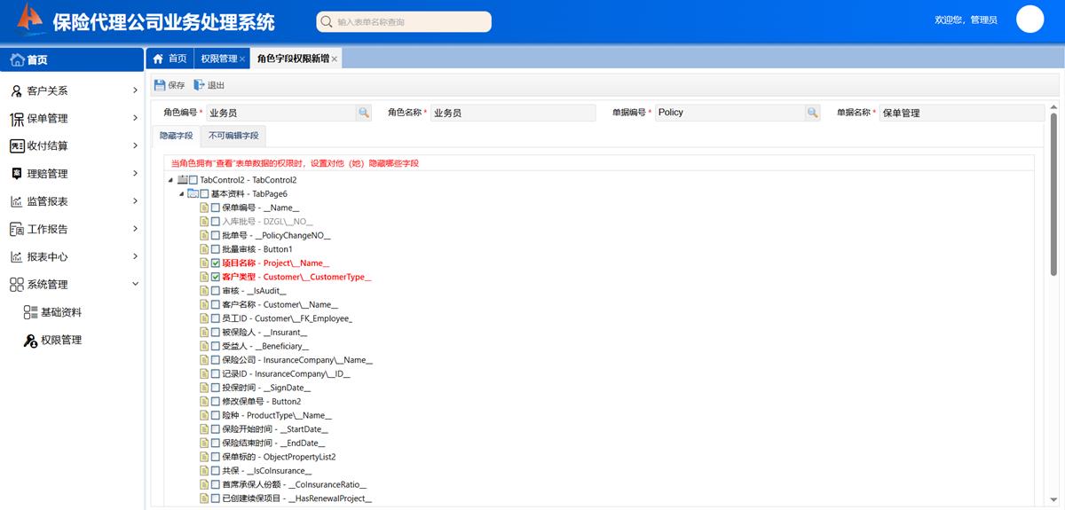Expand the 保单管理 menu chevron
The height and width of the screenshot is (510, 1065).
[x=135, y=118]
